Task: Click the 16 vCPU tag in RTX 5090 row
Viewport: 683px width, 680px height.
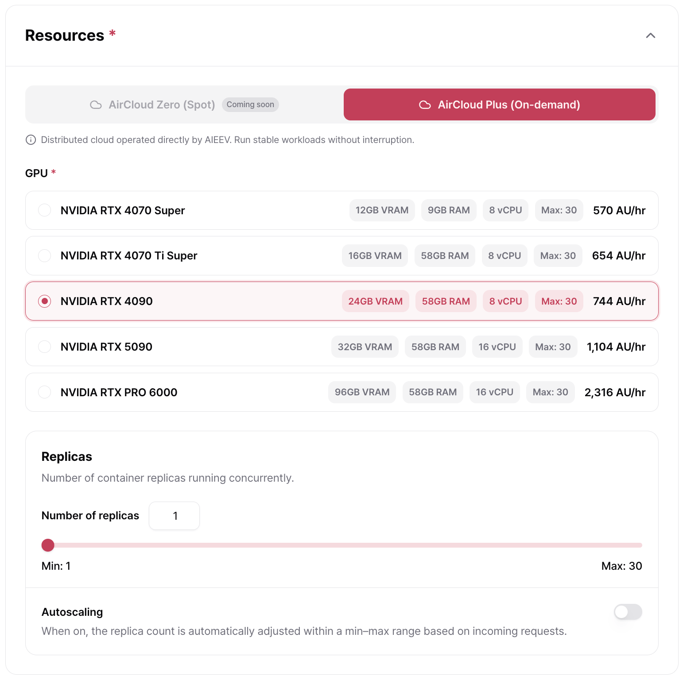Action: click(x=497, y=347)
